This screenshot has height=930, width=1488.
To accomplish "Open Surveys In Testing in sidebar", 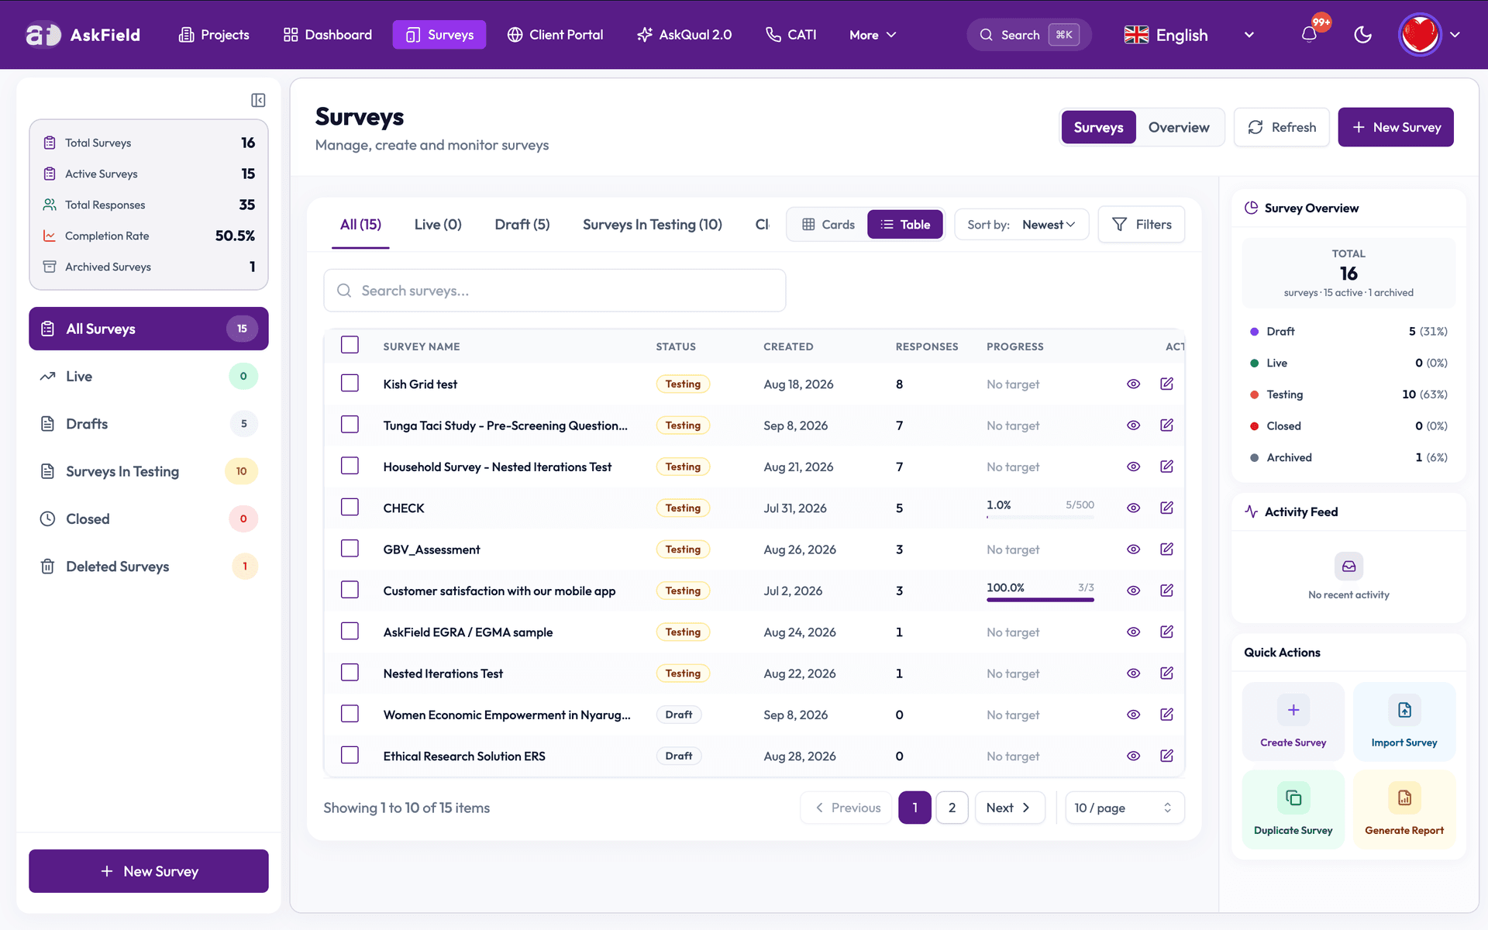I will (x=149, y=471).
